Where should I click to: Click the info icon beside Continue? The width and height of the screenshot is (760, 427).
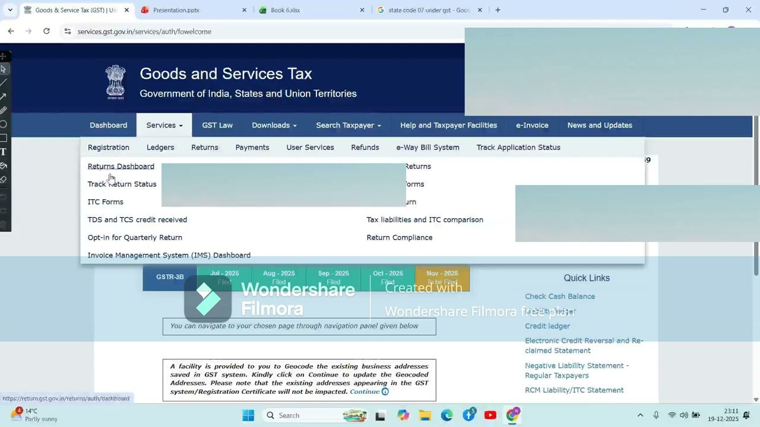tap(385, 392)
